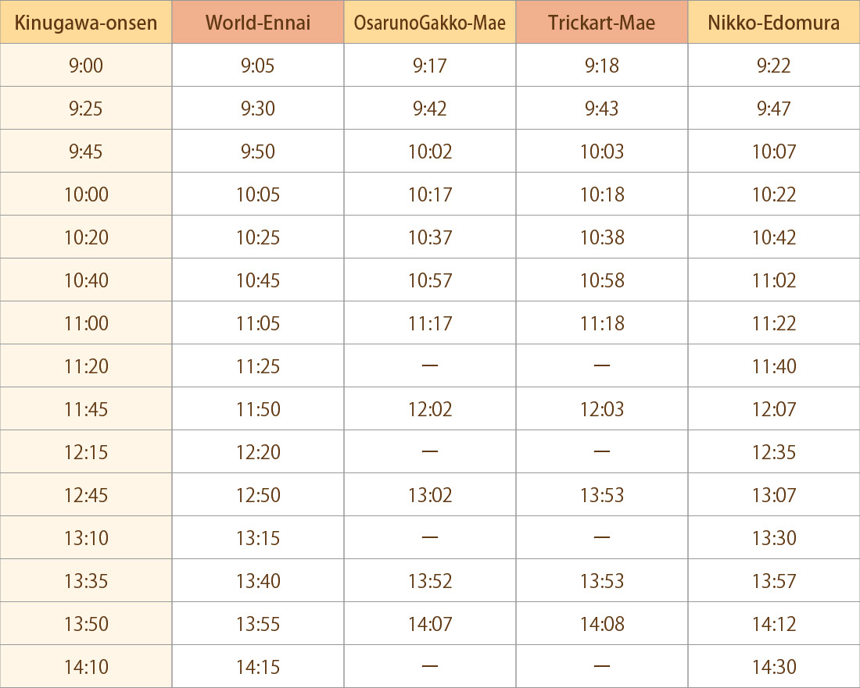Image resolution: width=860 pixels, height=688 pixels.
Task: Click the 12:45 Kinugawa-onsen departure
Action: (85, 495)
